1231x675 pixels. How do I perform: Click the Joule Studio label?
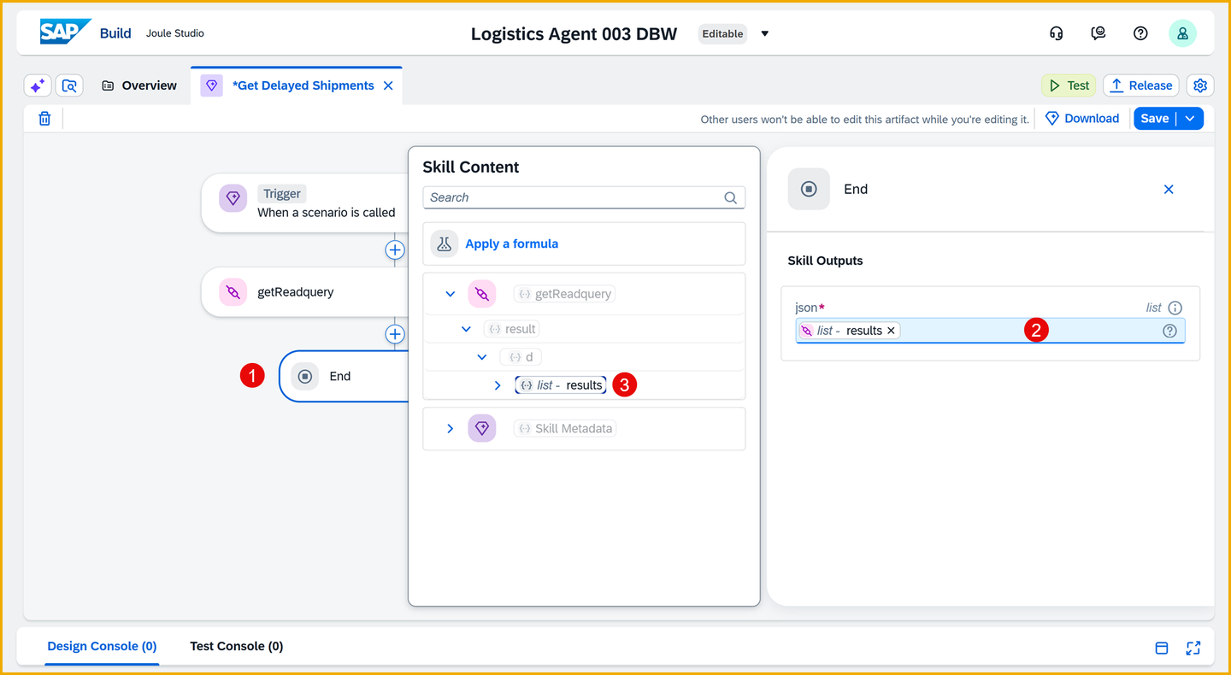(175, 33)
